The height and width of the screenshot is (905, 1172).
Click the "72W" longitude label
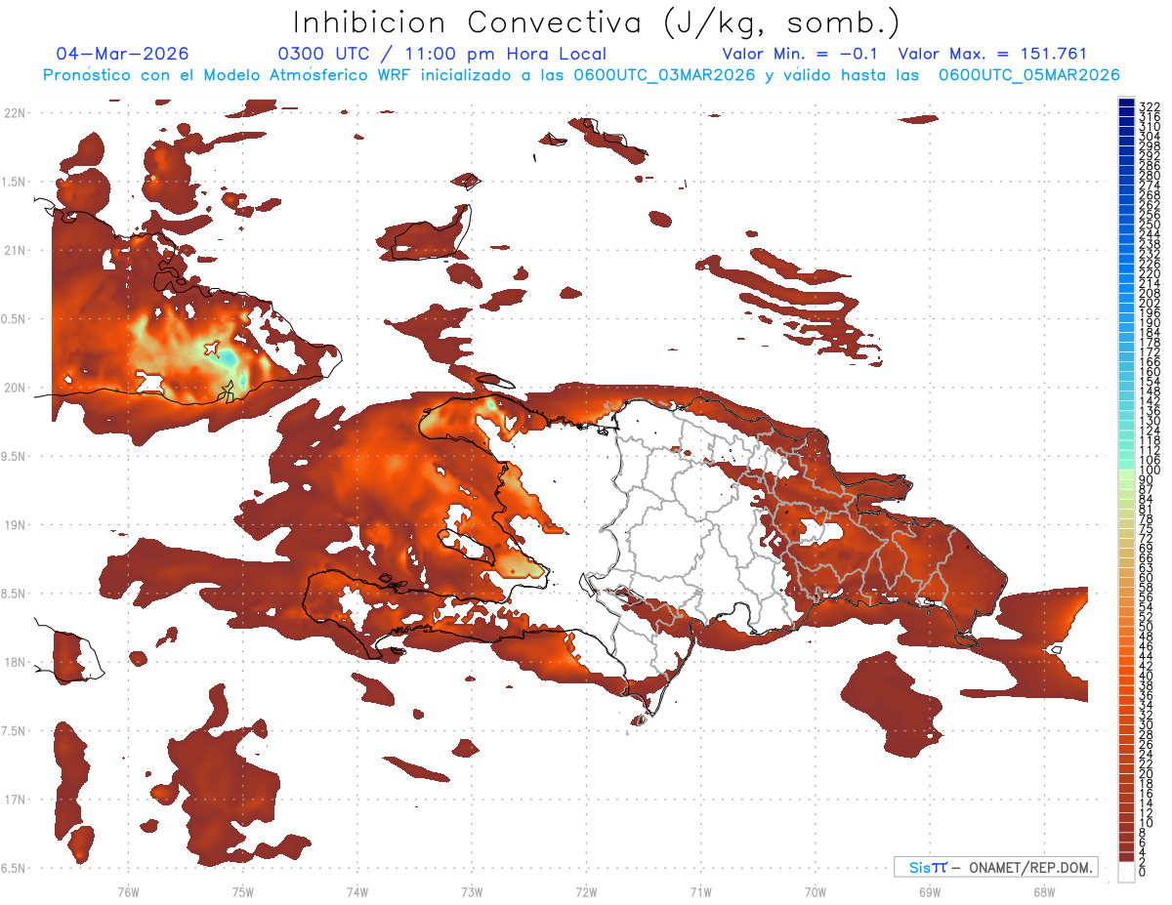[586, 891]
